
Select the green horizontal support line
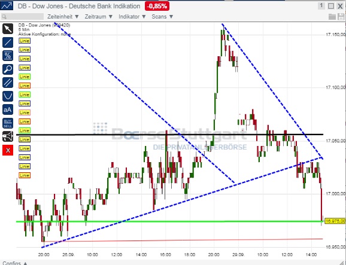[x=169, y=221]
